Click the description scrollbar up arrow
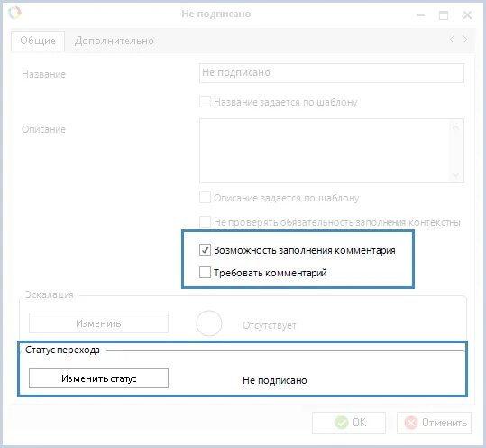The width and height of the screenshot is (486, 448). click(x=456, y=127)
